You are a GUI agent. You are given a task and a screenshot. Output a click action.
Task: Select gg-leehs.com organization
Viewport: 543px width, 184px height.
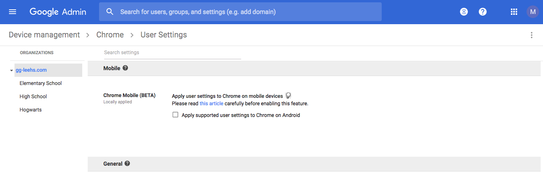point(31,70)
